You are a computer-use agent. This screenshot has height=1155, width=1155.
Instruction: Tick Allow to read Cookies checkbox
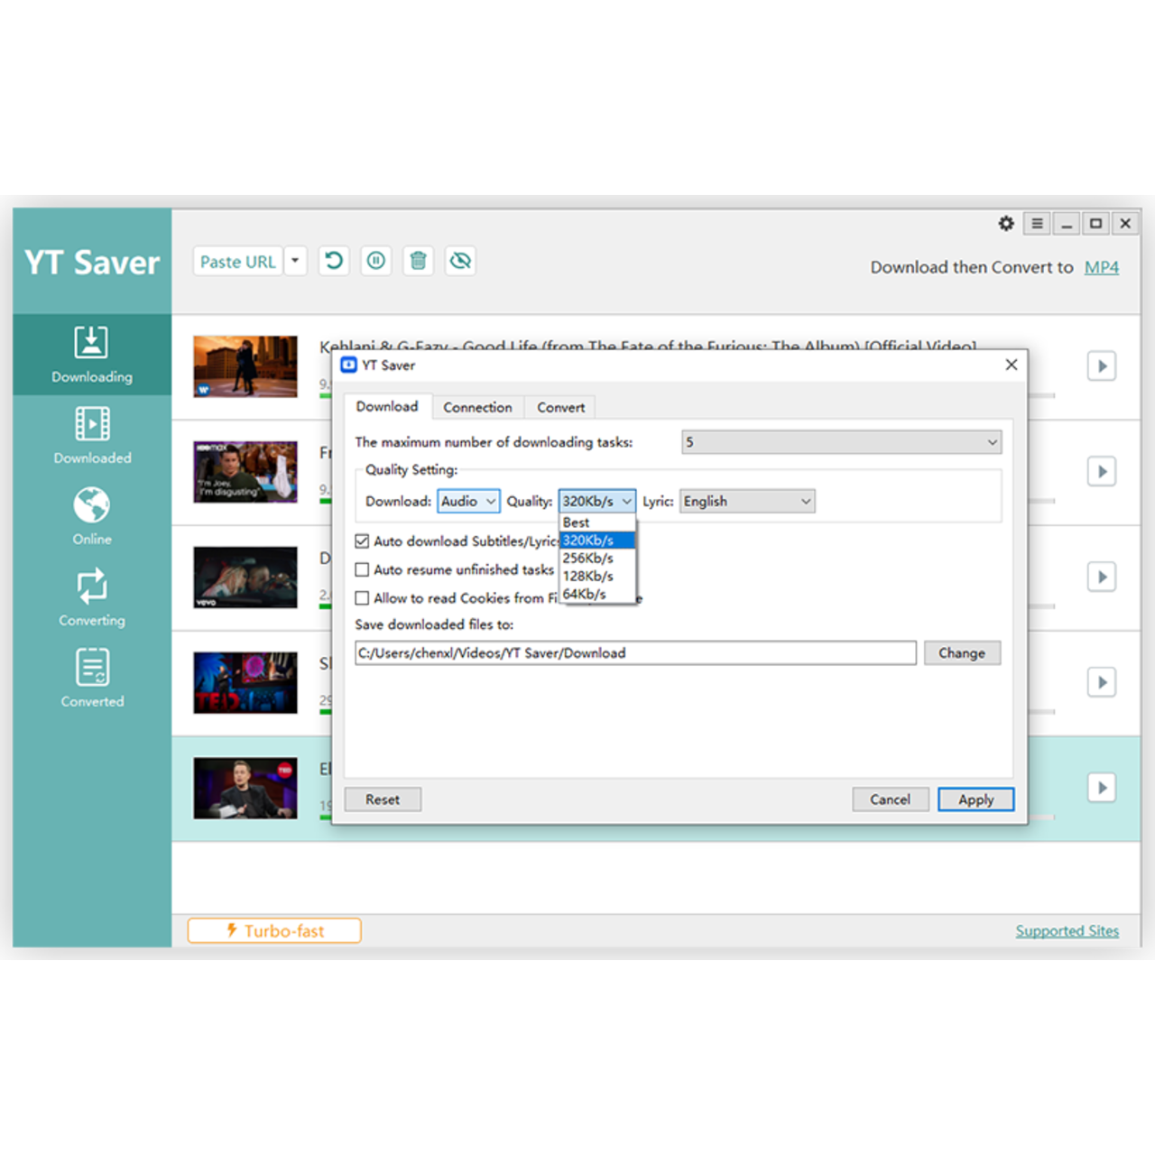(x=363, y=598)
